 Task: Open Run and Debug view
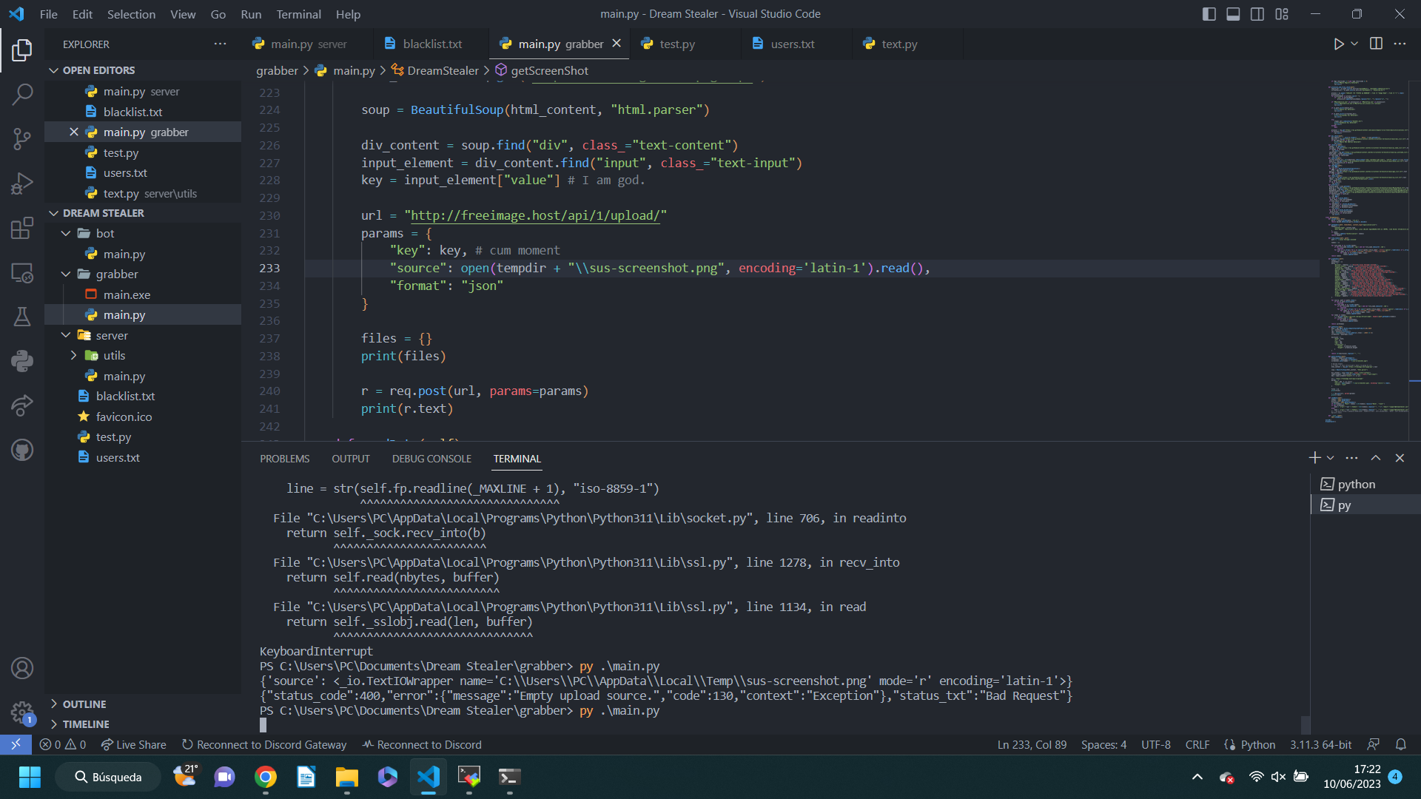[x=22, y=183]
